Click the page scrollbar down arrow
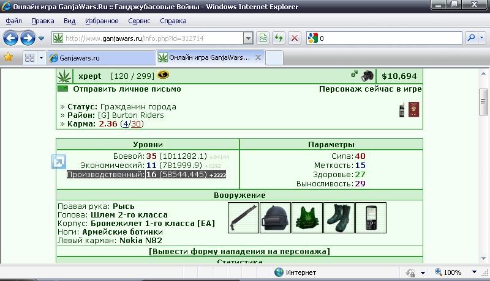The image size is (490, 281). click(x=483, y=258)
